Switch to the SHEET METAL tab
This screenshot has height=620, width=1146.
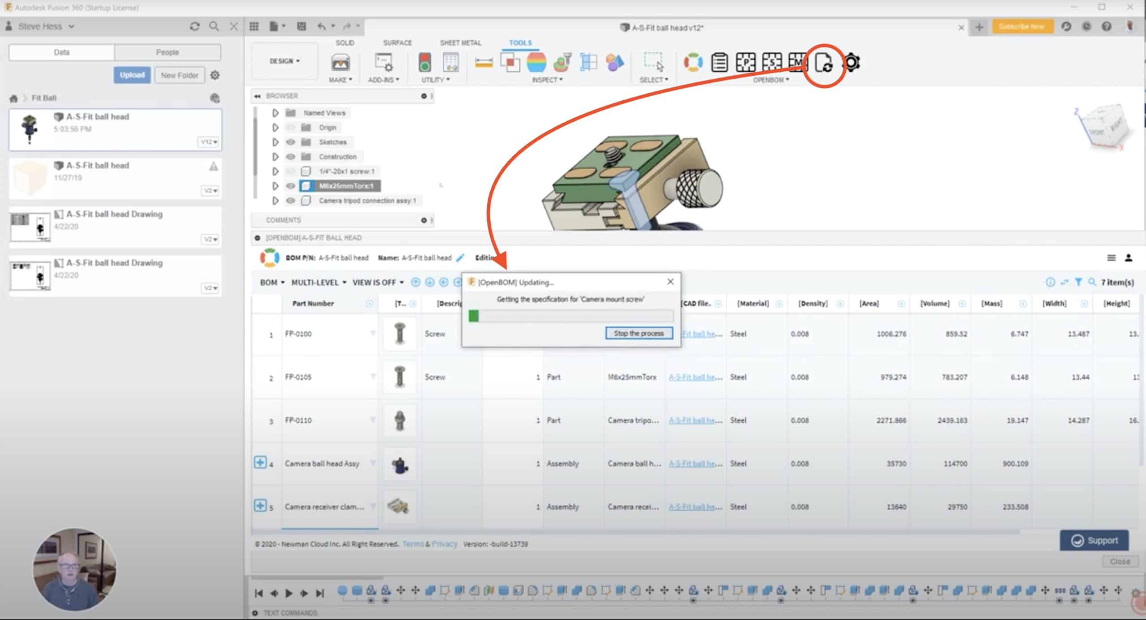pos(460,43)
